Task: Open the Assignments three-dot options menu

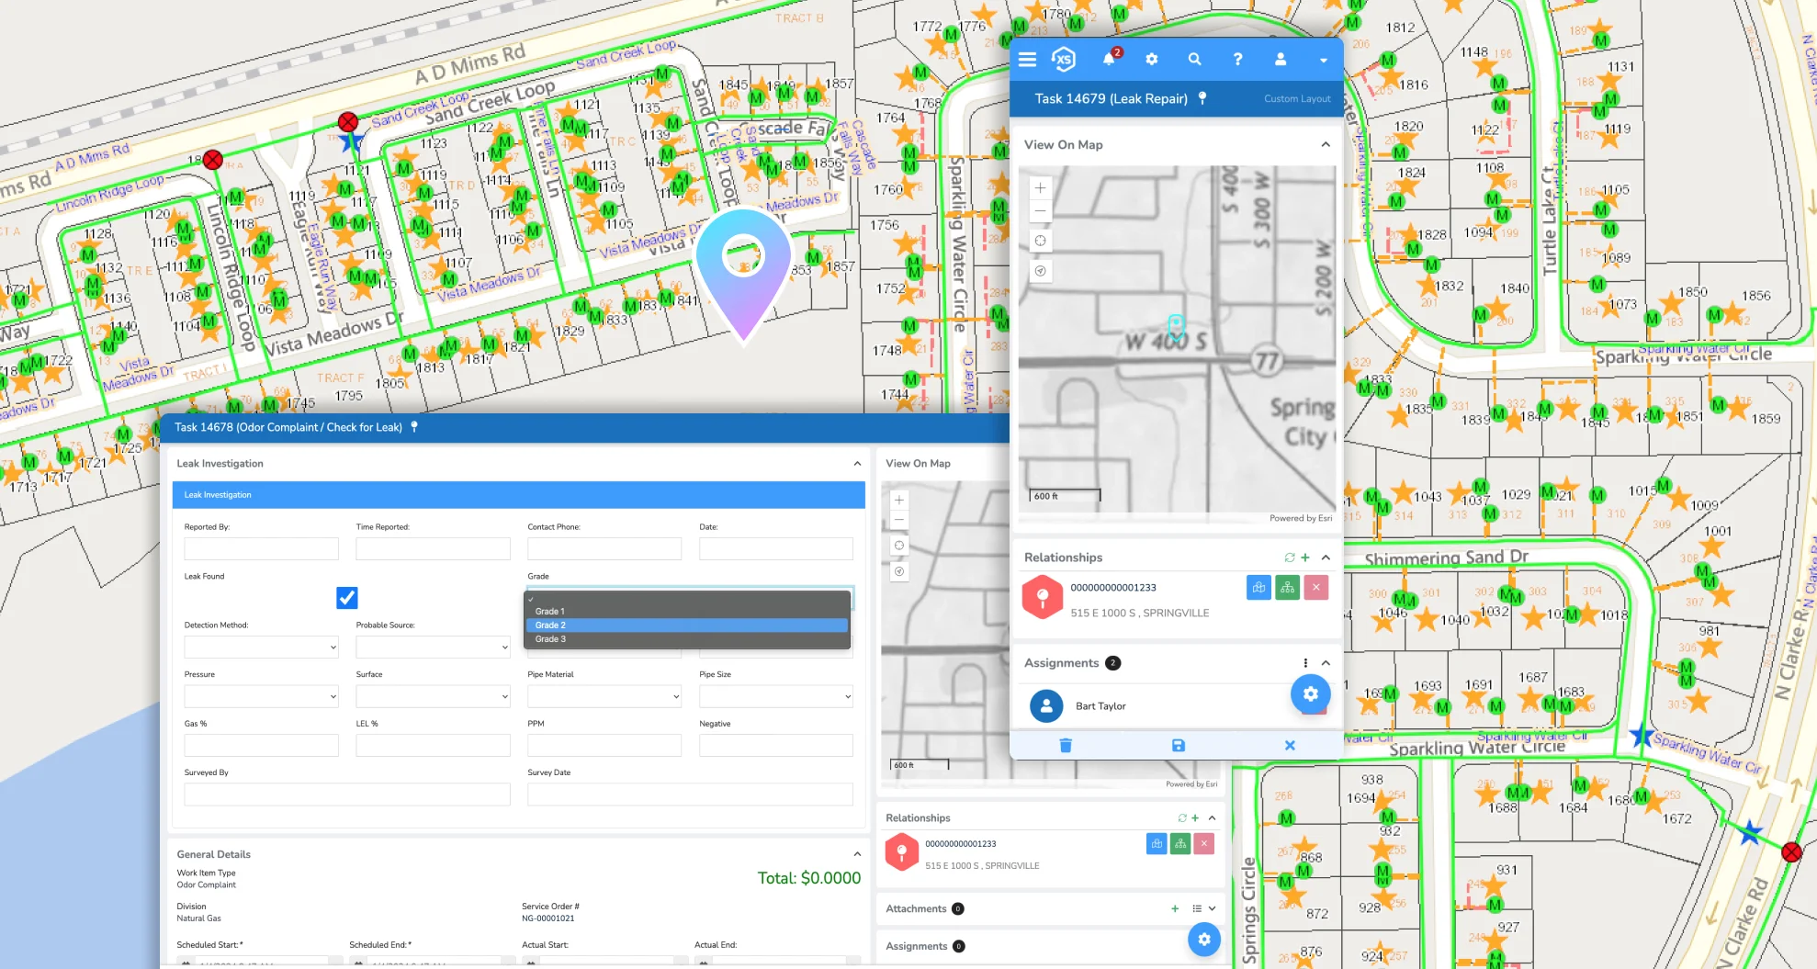Action: click(x=1305, y=663)
